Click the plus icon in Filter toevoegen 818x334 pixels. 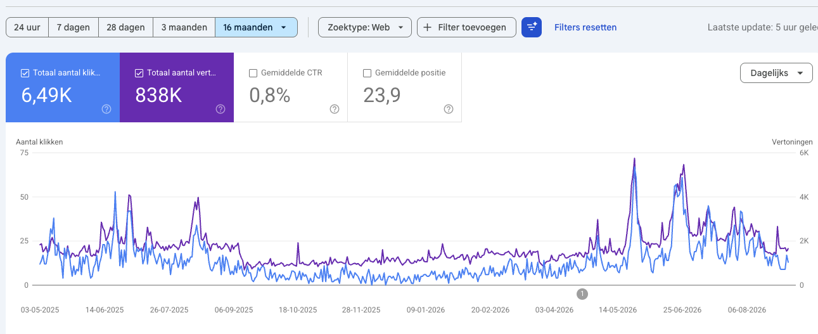[x=428, y=27]
